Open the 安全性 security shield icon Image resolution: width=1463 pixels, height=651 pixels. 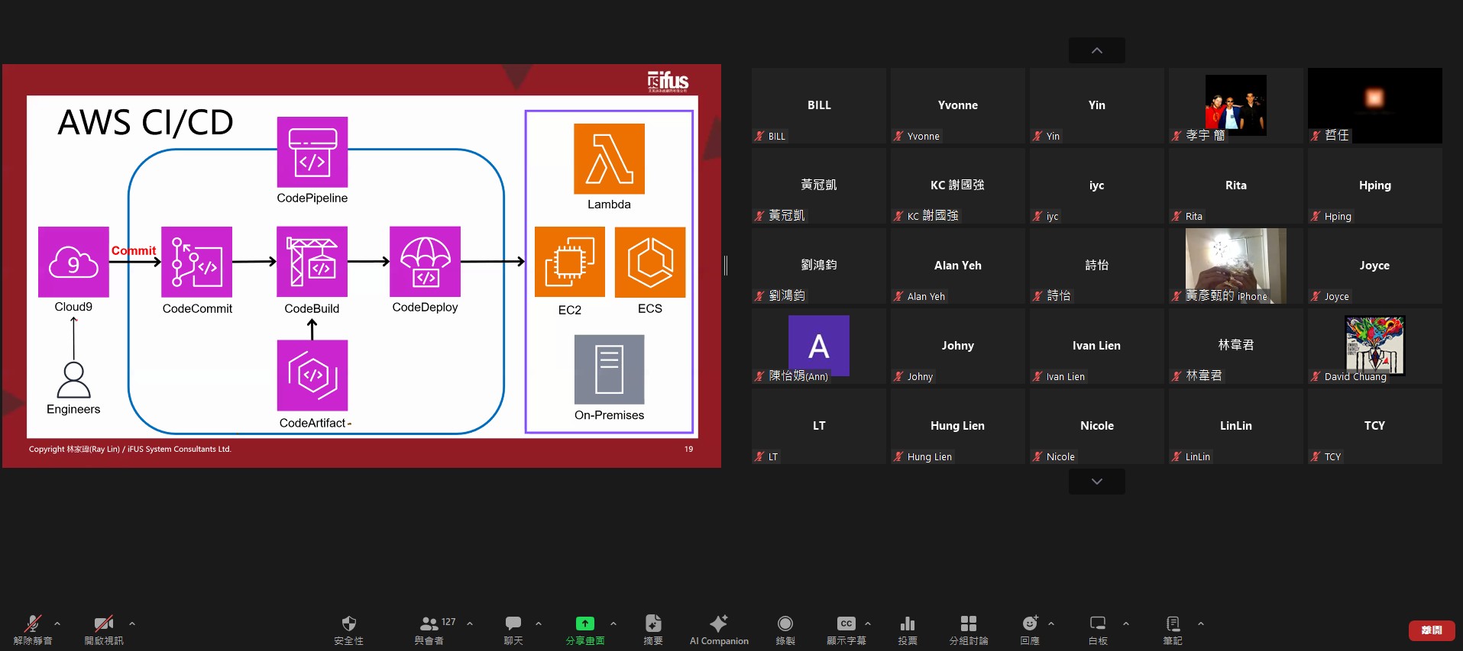click(x=348, y=630)
